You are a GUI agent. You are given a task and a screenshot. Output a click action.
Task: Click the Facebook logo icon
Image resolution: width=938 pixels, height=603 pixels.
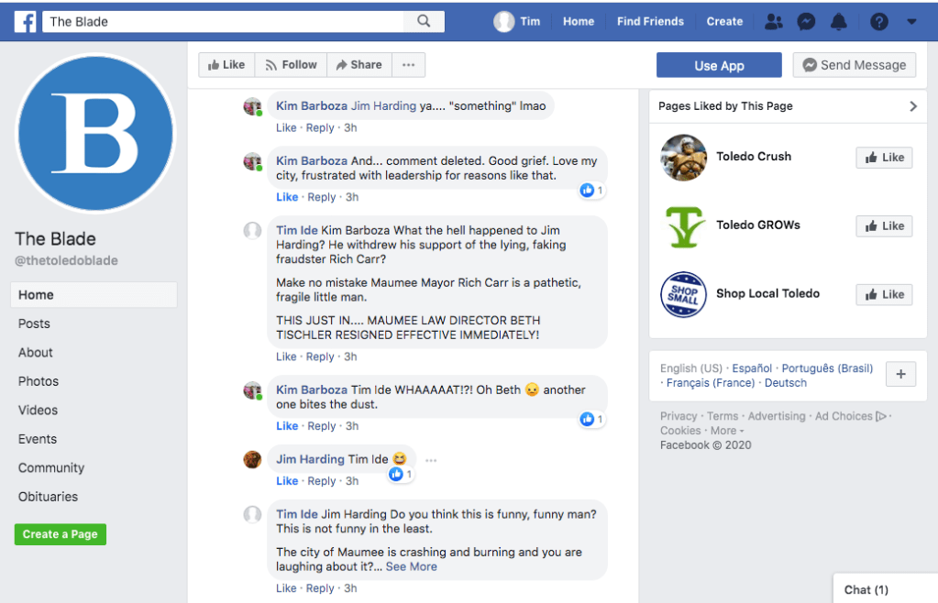(x=25, y=21)
